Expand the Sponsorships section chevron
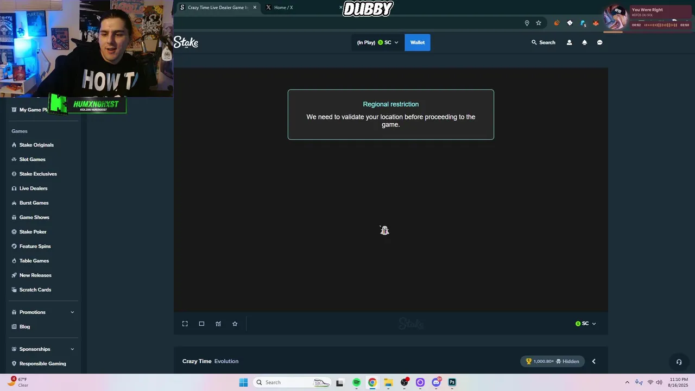 click(72, 349)
